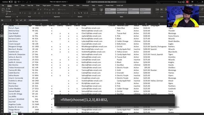204x115 pixels.
Task: Toggle the AutoSave switch
Action: click(11, 2)
